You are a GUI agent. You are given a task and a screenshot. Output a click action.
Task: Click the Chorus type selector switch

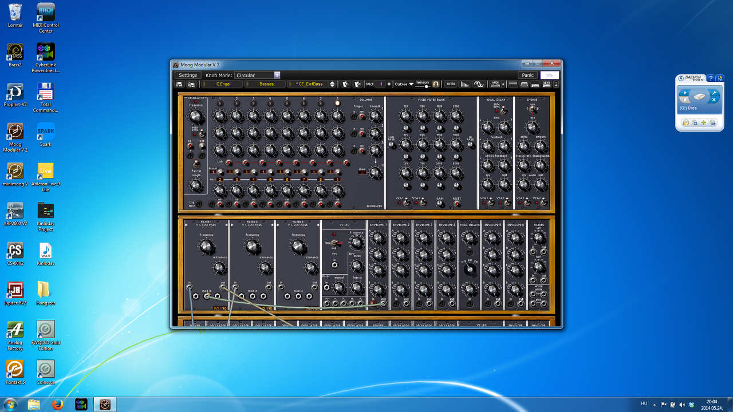coord(533,109)
